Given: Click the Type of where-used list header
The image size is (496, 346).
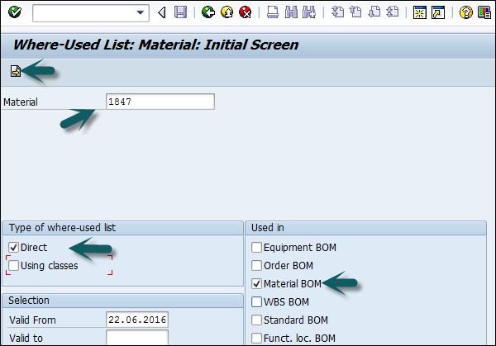Looking at the screenshot, I should click(62, 228).
